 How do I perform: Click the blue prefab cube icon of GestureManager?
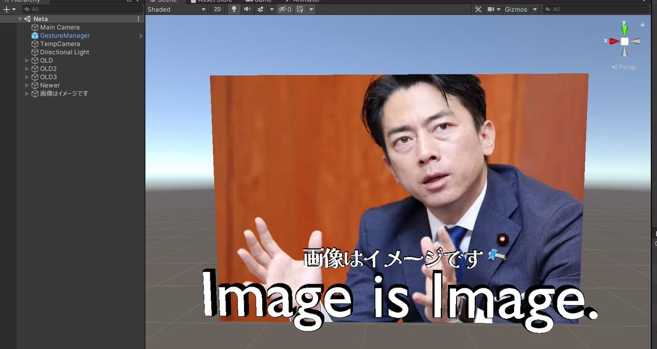[x=35, y=36]
